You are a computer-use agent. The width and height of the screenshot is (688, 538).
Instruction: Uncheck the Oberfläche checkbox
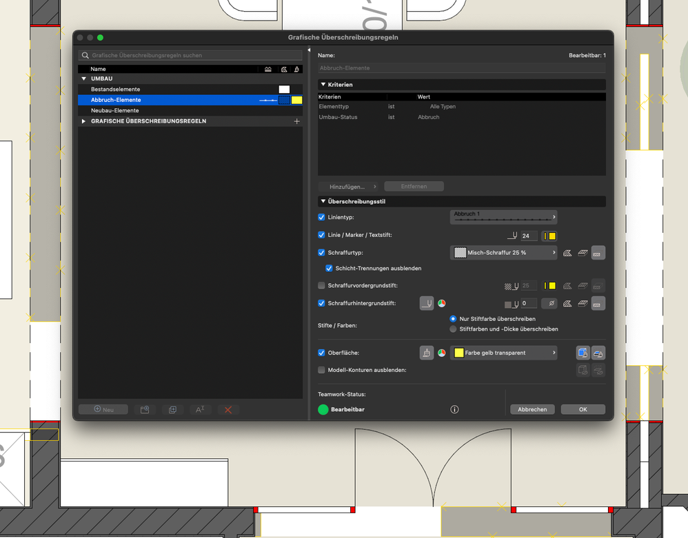[x=321, y=353]
